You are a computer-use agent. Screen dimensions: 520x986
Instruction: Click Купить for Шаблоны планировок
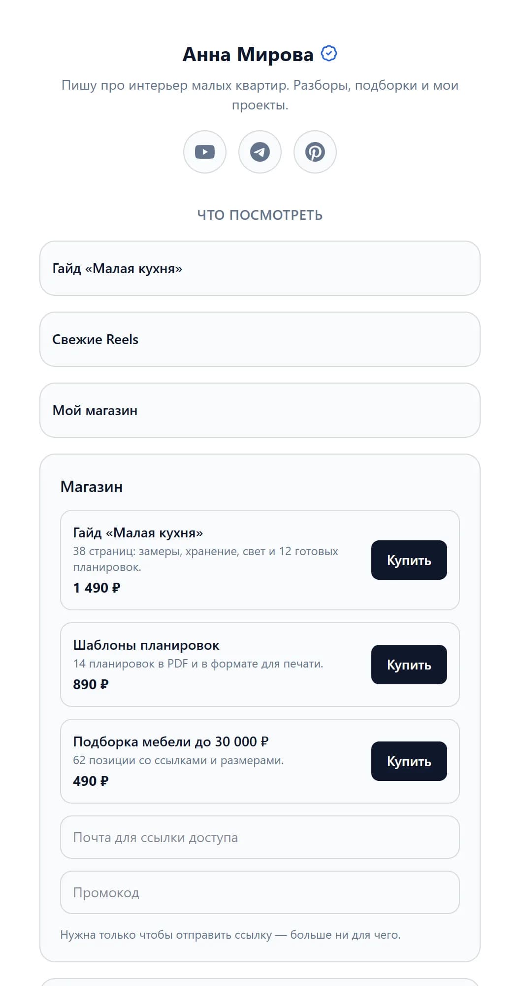tap(409, 665)
